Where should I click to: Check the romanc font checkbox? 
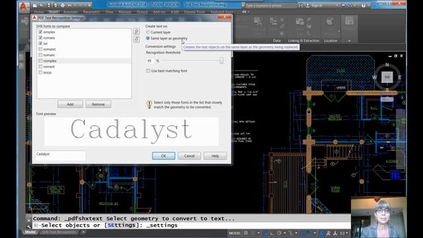pos(40,55)
